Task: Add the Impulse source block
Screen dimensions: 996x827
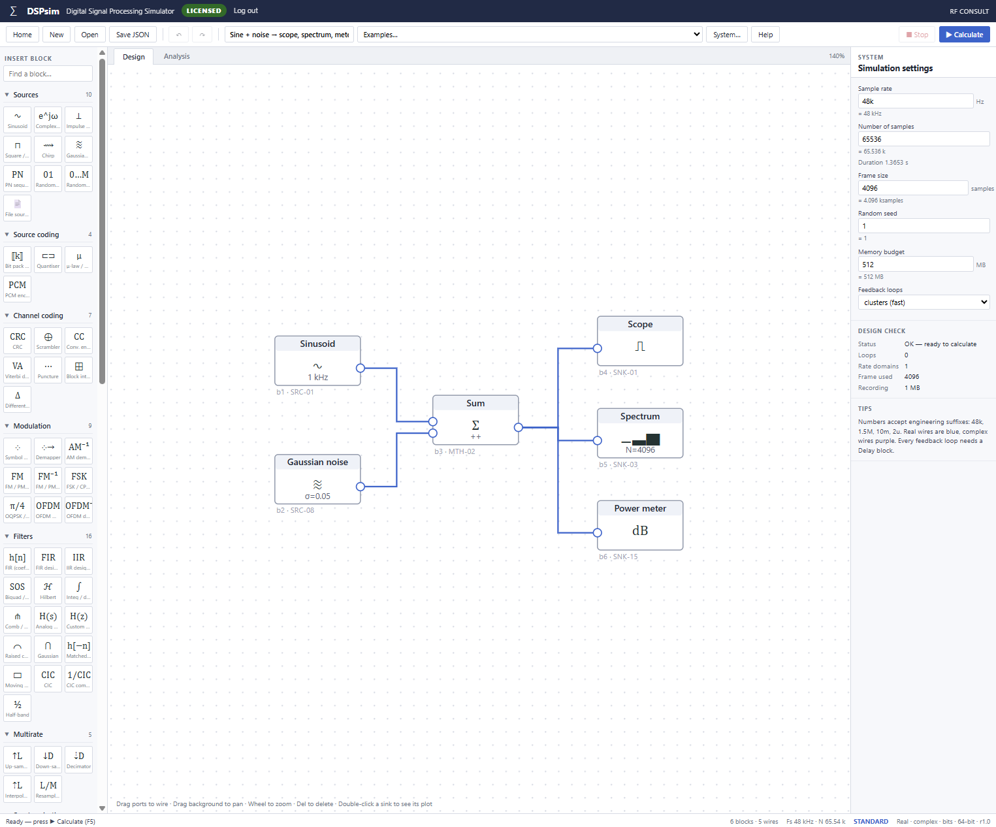Action: click(79, 120)
